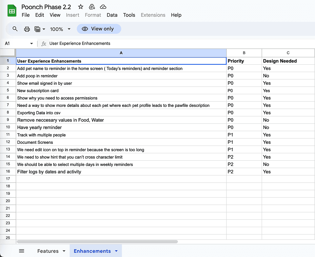The width and height of the screenshot is (315, 257).
Task: Open the Tools menu
Action: [129, 15]
